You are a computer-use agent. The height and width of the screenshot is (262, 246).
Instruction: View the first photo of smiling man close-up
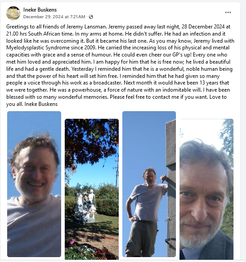(34, 184)
